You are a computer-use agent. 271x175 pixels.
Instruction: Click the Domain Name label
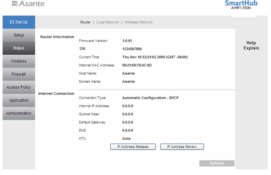90,82
